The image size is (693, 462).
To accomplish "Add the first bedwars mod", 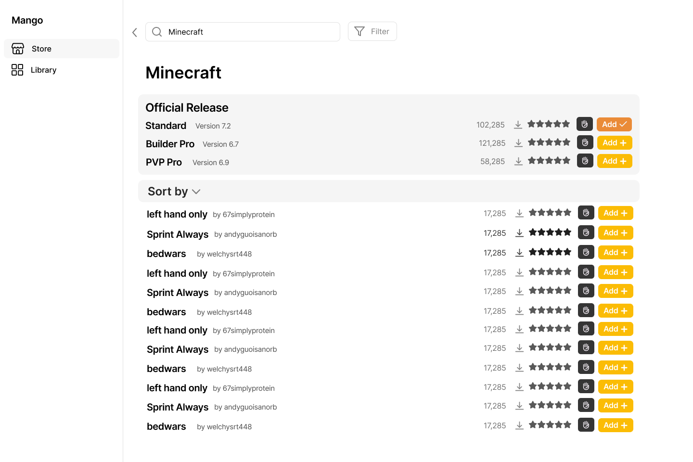I will (616, 252).
